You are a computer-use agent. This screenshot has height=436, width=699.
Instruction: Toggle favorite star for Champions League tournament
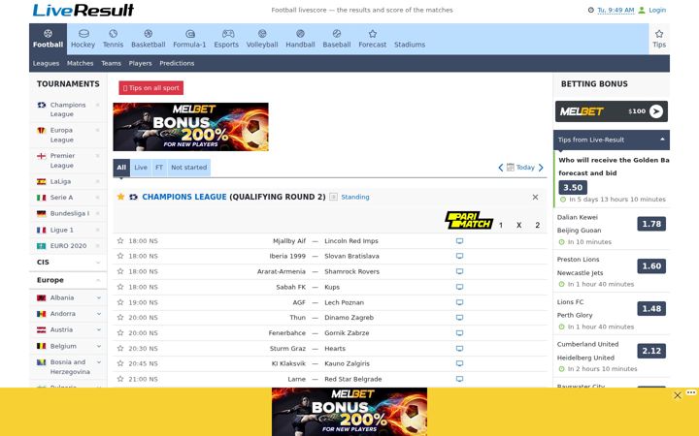120,197
